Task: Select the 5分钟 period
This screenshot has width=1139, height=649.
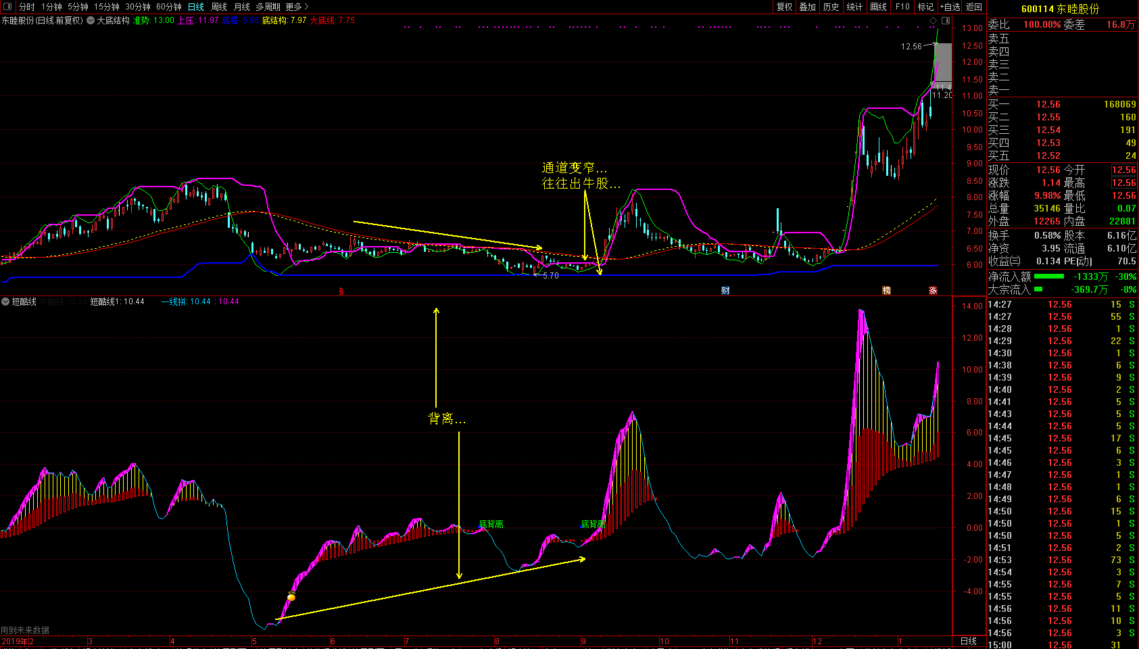Action: coord(78,7)
